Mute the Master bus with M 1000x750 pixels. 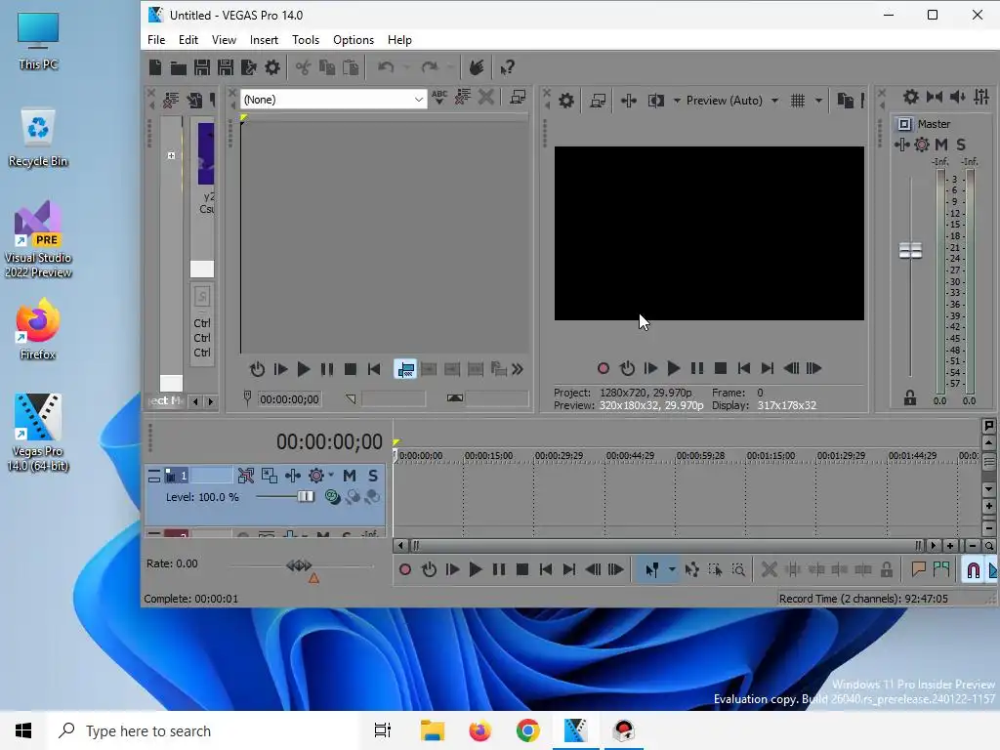tap(941, 145)
